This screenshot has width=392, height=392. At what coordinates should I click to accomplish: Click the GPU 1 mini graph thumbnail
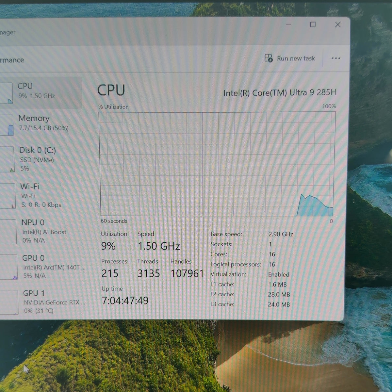[x=9, y=302]
